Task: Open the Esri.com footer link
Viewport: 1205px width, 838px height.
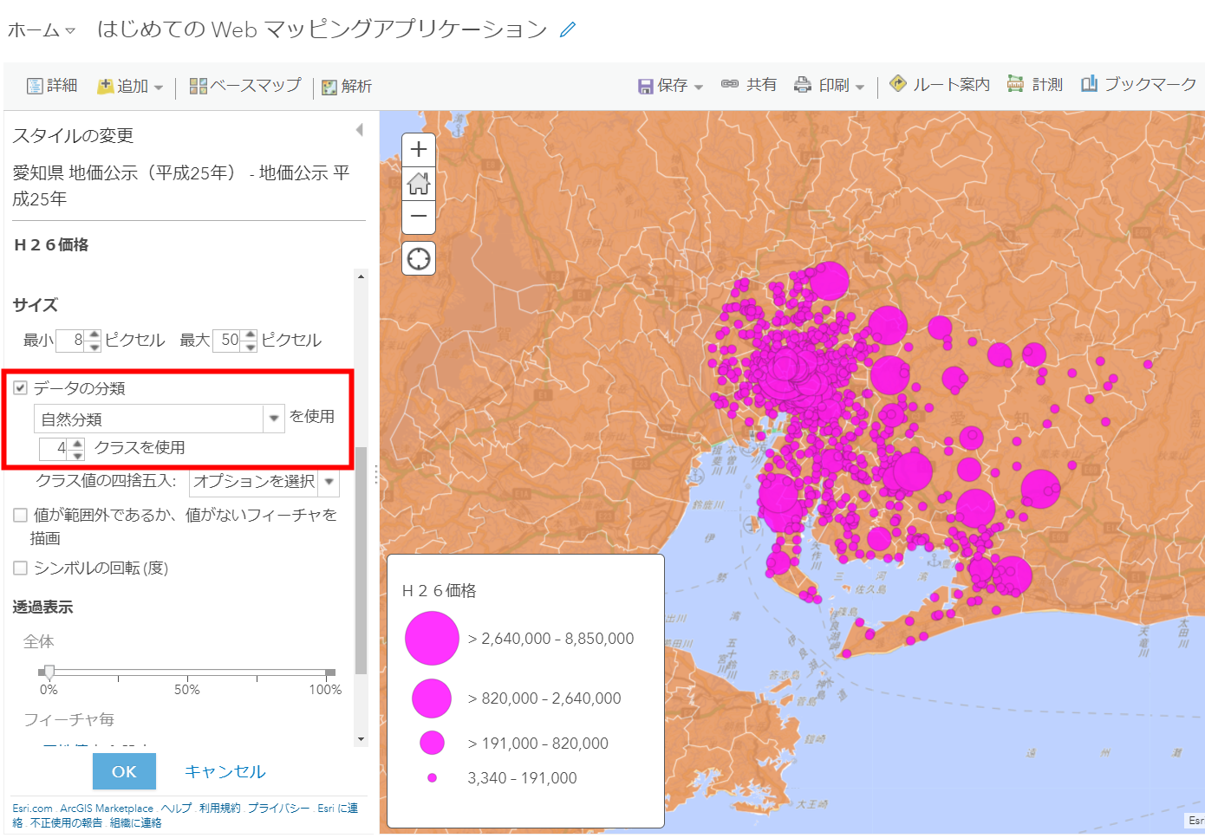Action: click(32, 809)
